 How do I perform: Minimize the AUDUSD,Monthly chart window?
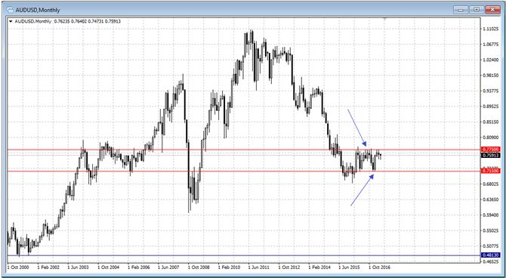point(461,10)
